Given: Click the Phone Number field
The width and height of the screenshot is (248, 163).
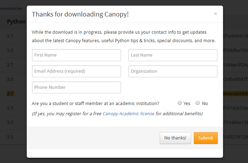Looking at the screenshot, I should pyautogui.click(x=76, y=87).
